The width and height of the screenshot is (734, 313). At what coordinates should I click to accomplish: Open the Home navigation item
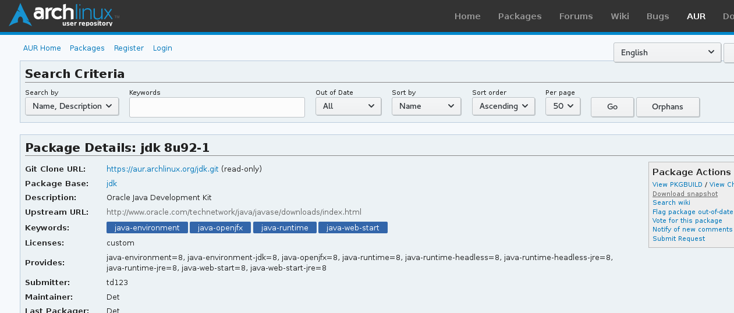click(467, 16)
